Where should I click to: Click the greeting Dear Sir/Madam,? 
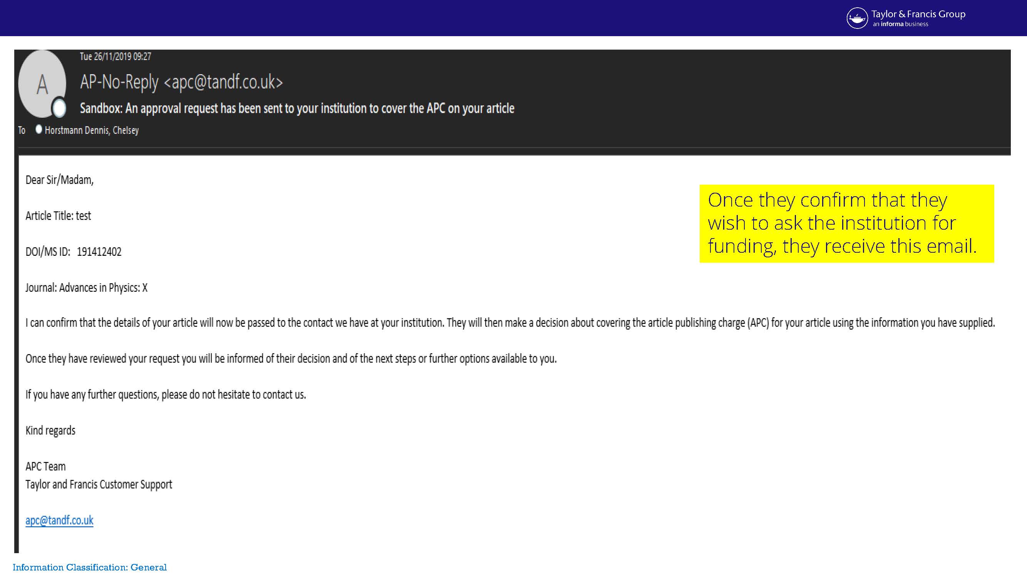tap(59, 180)
